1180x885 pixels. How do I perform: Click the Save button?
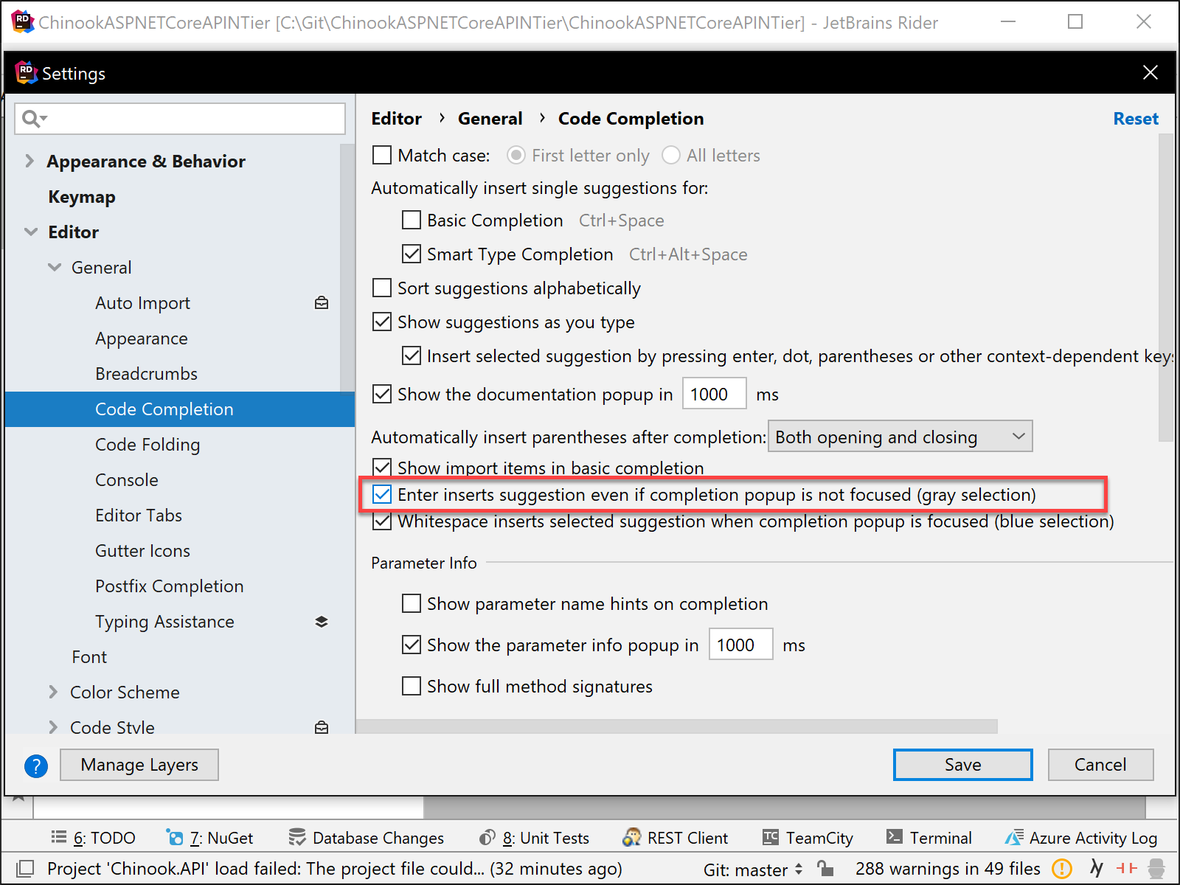[962, 765]
